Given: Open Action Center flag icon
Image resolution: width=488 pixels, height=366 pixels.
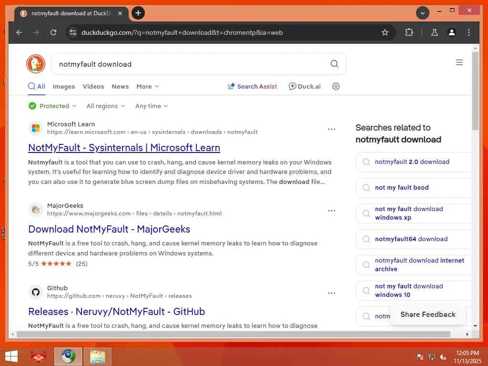Looking at the screenshot, I should (x=420, y=356).
